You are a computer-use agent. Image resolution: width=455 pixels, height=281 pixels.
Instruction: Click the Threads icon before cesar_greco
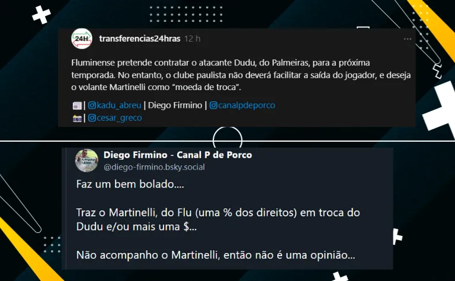point(92,117)
